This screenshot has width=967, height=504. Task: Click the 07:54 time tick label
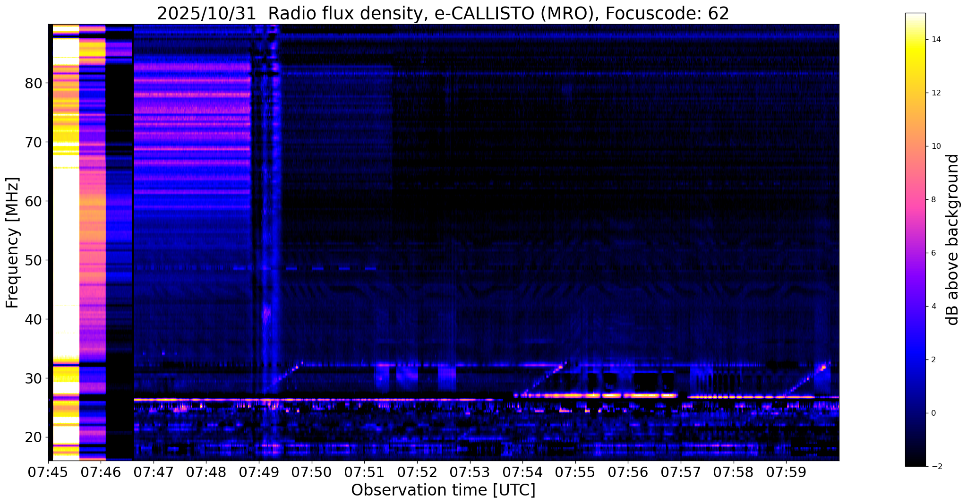point(522,471)
